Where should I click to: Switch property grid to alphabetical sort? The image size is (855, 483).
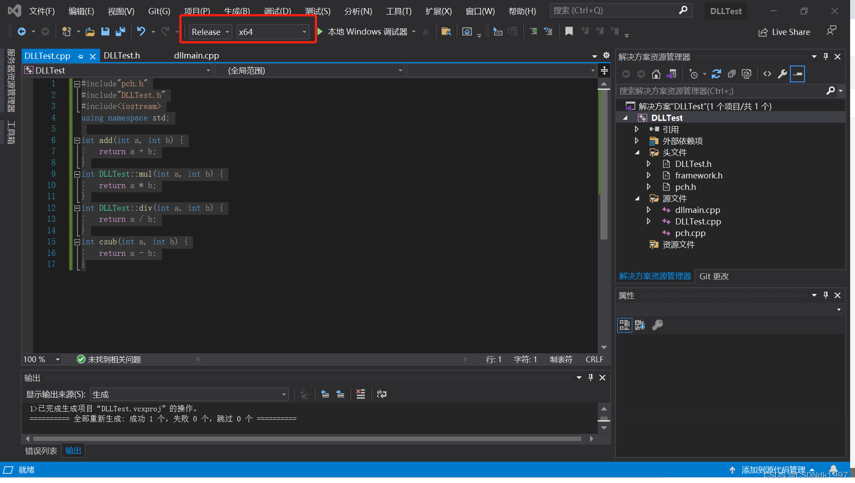click(640, 325)
